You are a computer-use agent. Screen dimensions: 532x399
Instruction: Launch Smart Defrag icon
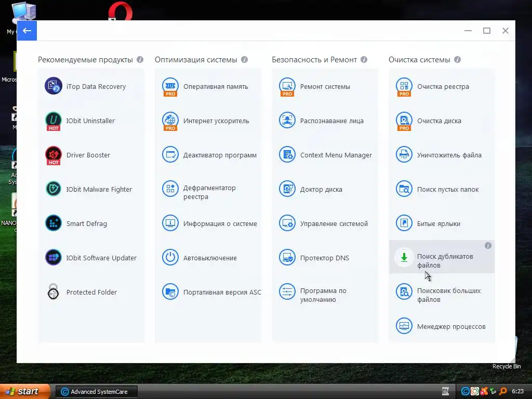tap(54, 223)
